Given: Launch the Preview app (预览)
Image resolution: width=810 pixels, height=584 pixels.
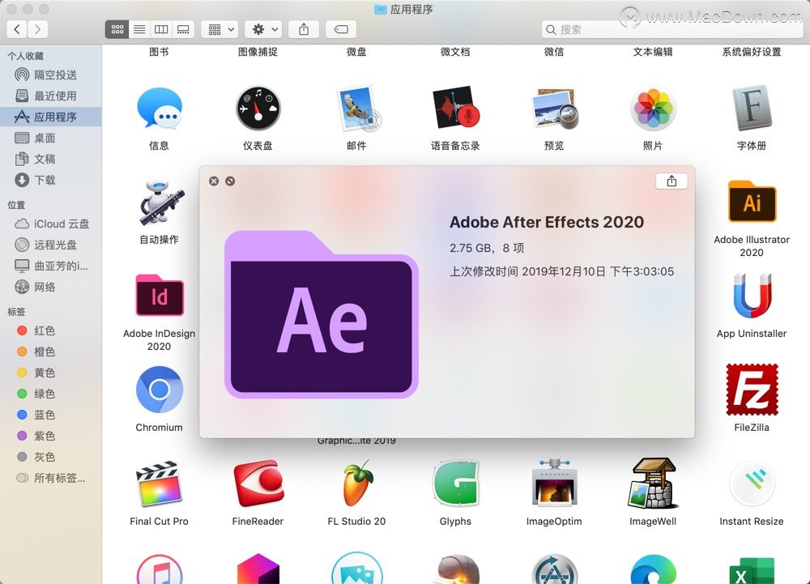Looking at the screenshot, I should click(554, 108).
